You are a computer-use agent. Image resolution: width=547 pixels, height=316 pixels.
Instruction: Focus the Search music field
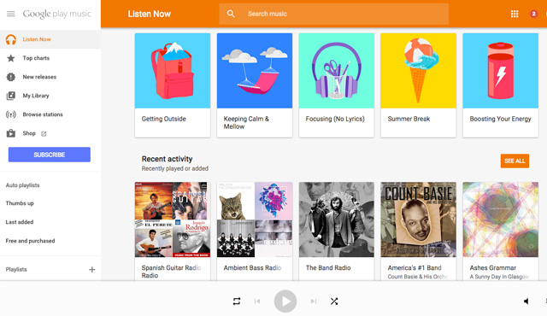[334, 14]
